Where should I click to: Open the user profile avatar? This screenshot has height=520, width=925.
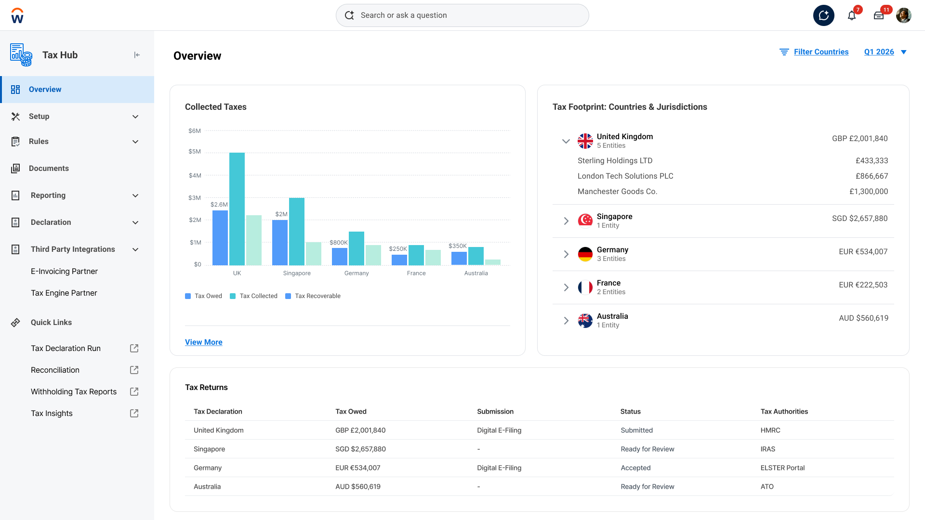pos(903,15)
